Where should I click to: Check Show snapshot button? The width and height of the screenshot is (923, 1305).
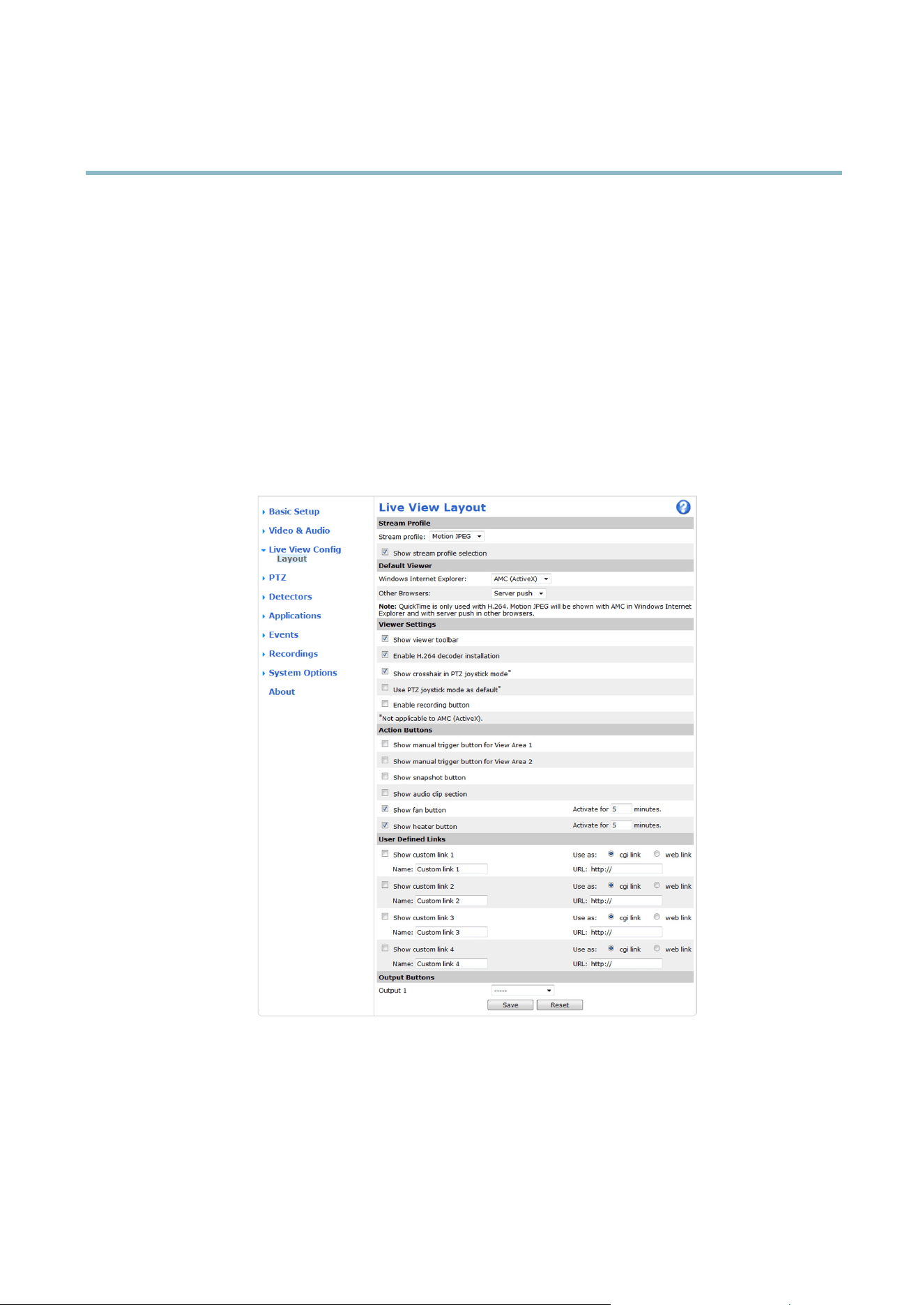pyautogui.click(x=385, y=777)
